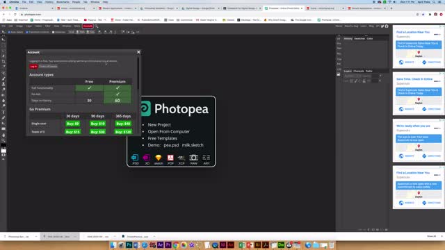Toggle the Distances checkbox
445x250 pixels.
53,32
